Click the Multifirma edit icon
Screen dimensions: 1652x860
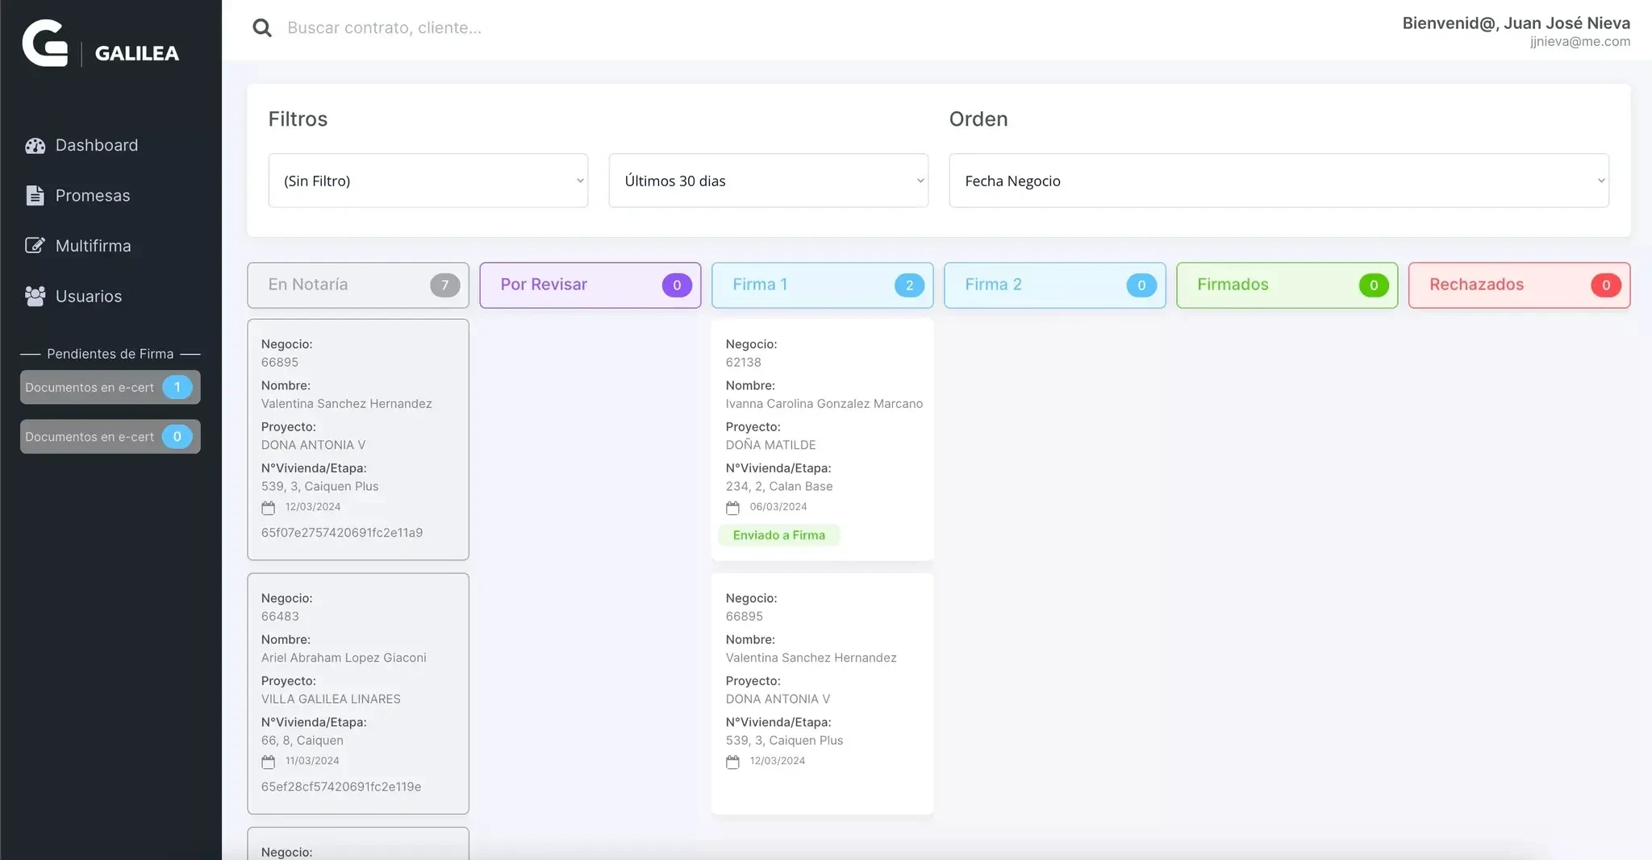click(35, 246)
